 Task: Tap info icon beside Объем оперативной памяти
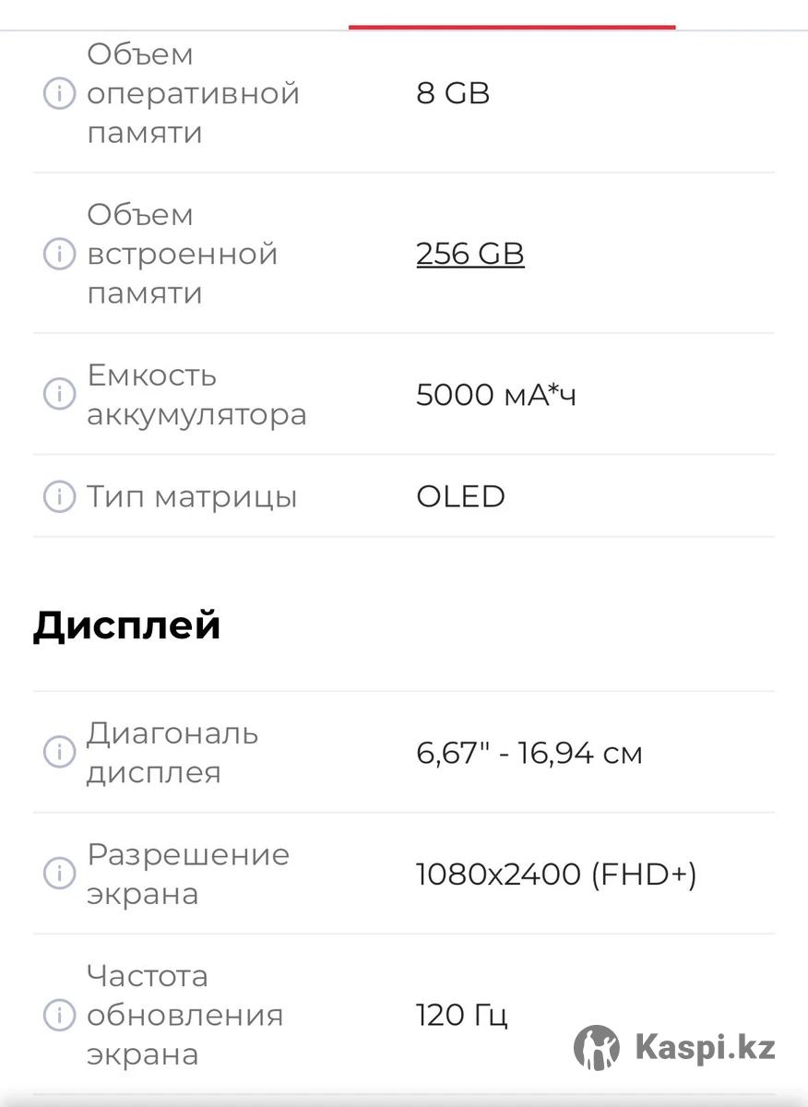coord(59,94)
